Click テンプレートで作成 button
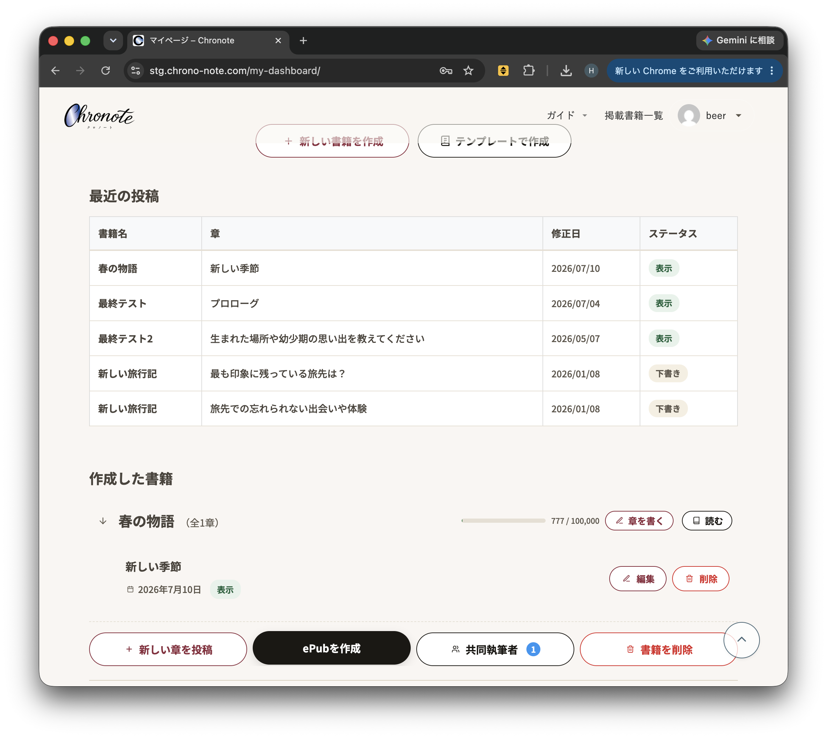Viewport: 827px width, 738px height. pos(494,141)
